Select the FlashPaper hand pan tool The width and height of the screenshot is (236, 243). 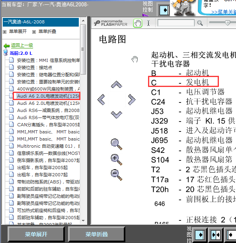(x=138, y=23)
